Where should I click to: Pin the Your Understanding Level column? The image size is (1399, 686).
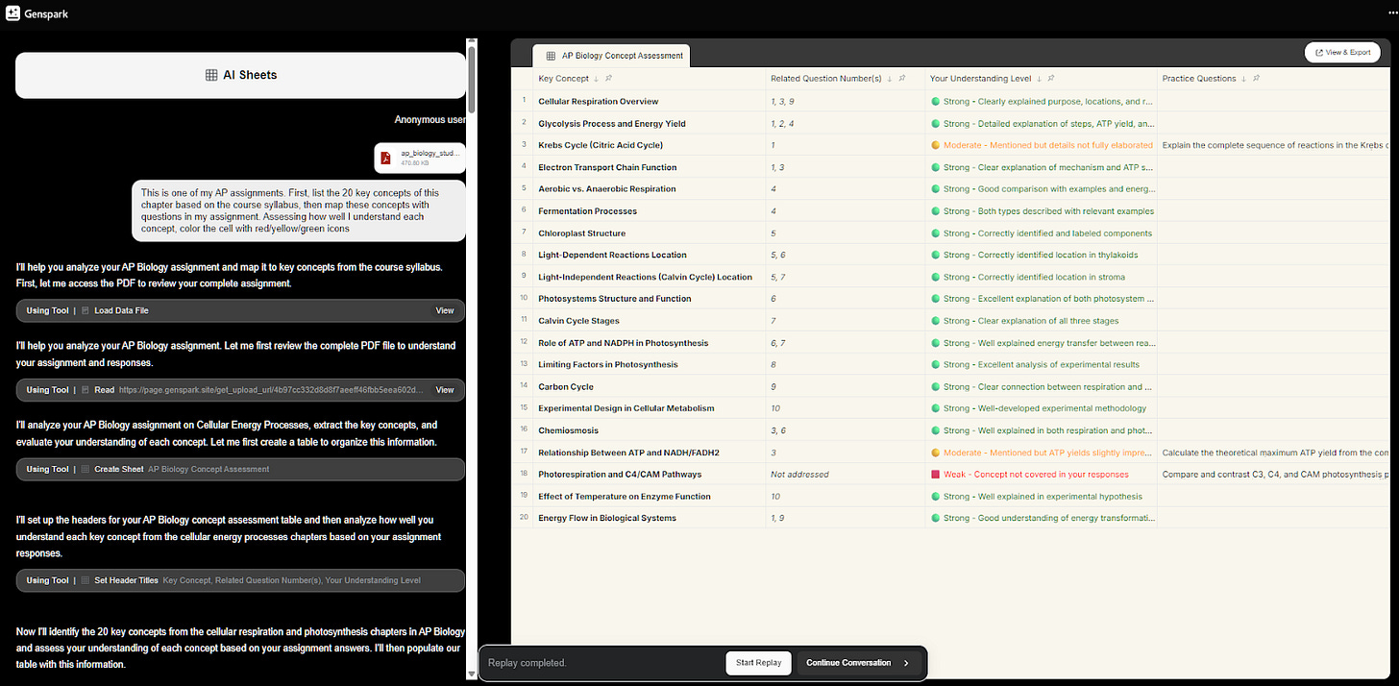(1051, 78)
